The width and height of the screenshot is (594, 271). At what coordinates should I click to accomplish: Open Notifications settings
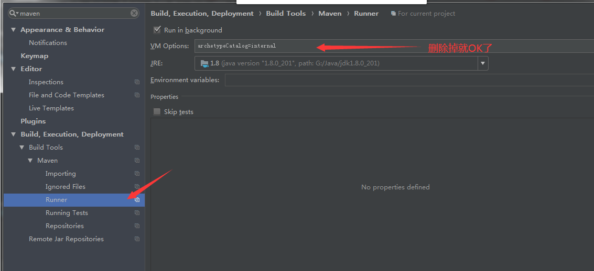48,43
